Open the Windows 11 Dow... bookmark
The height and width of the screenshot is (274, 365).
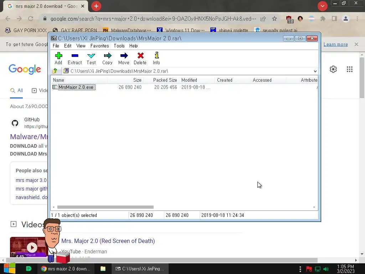pos(181,30)
